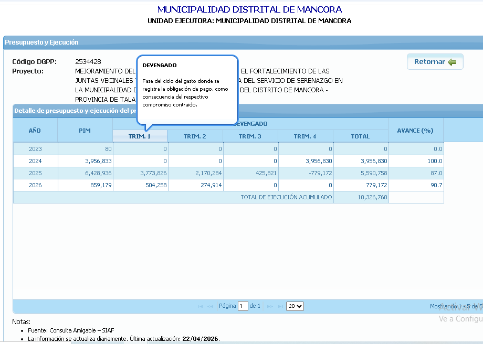The height and width of the screenshot is (344, 483).
Task: Select the 2026 year row
Action: [x=35, y=185]
